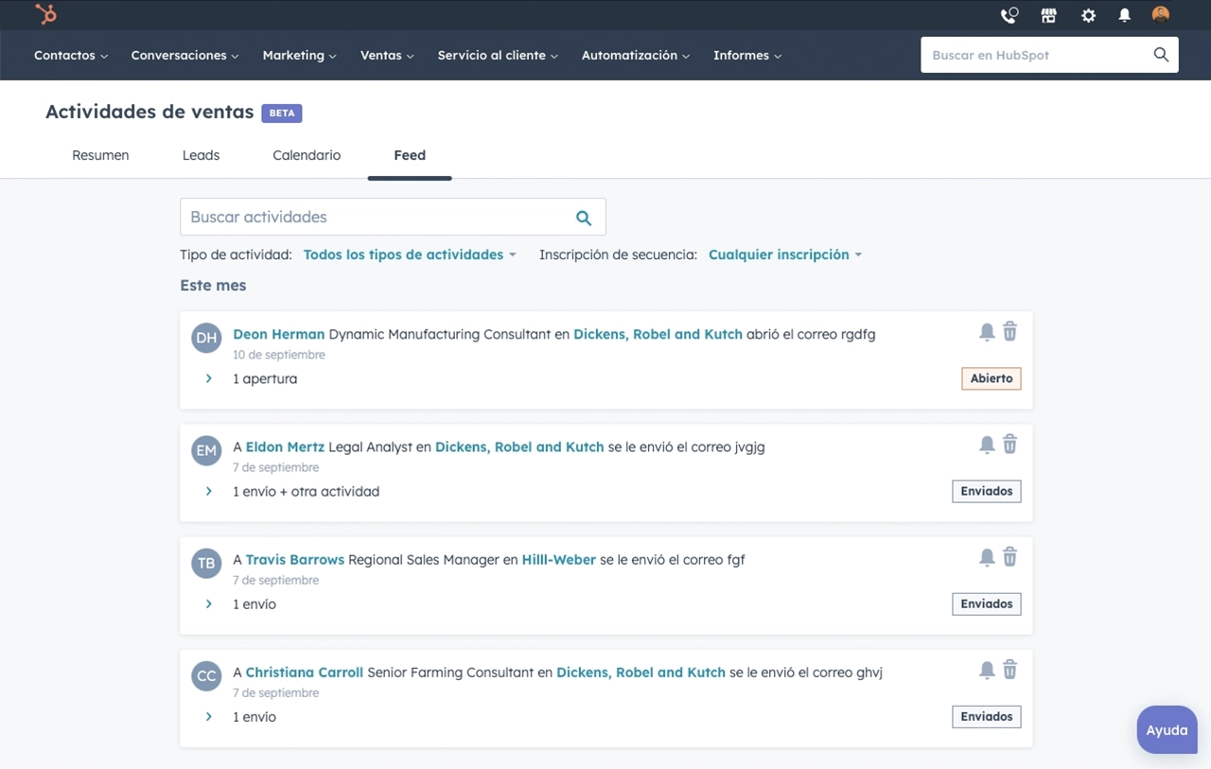Open Deon Herman contact link
Viewport: 1211px width, 769px height.
[x=279, y=334]
